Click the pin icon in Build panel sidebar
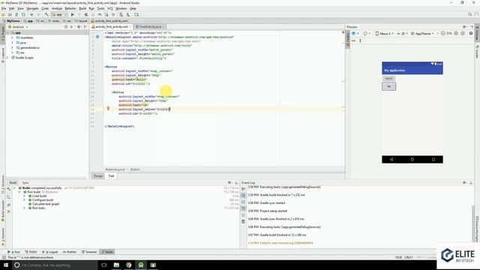The width and height of the screenshot is (480, 270). coord(8,205)
